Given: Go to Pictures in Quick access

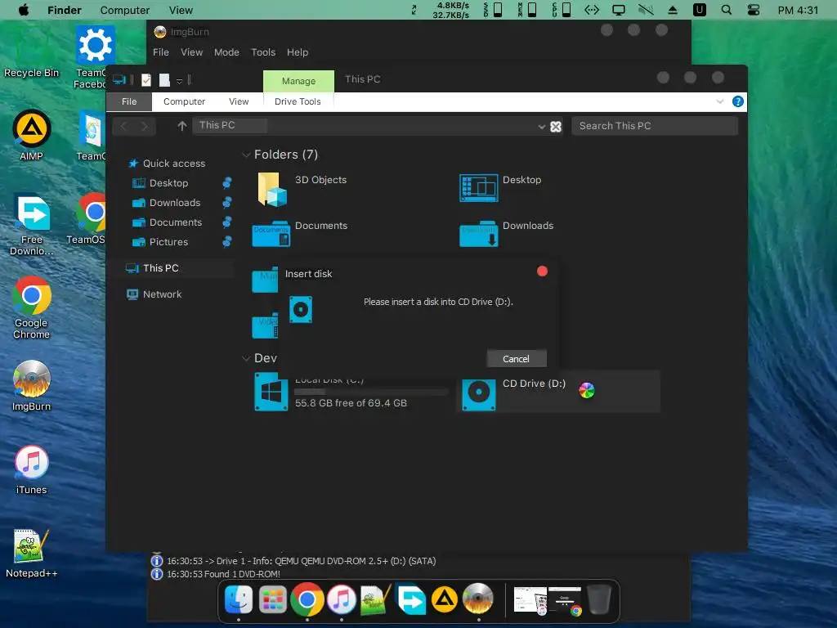Looking at the screenshot, I should tap(168, 242).
